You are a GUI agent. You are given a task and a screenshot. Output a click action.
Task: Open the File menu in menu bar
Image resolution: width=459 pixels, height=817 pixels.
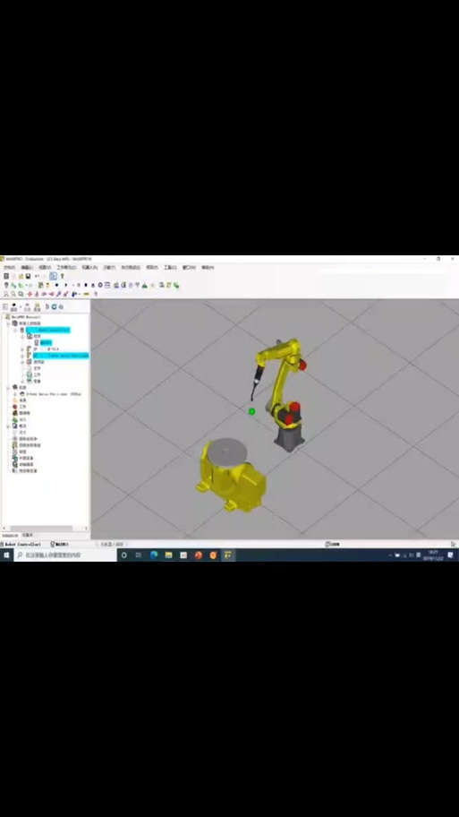9,267
